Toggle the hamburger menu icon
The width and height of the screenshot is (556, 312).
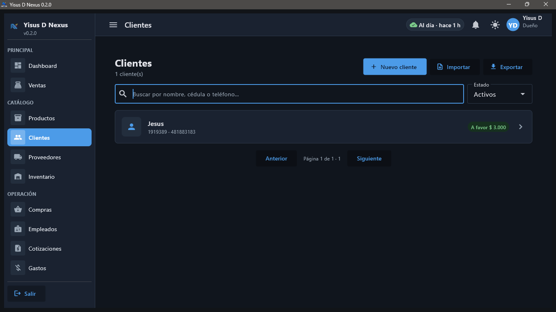tap(113, 25)
